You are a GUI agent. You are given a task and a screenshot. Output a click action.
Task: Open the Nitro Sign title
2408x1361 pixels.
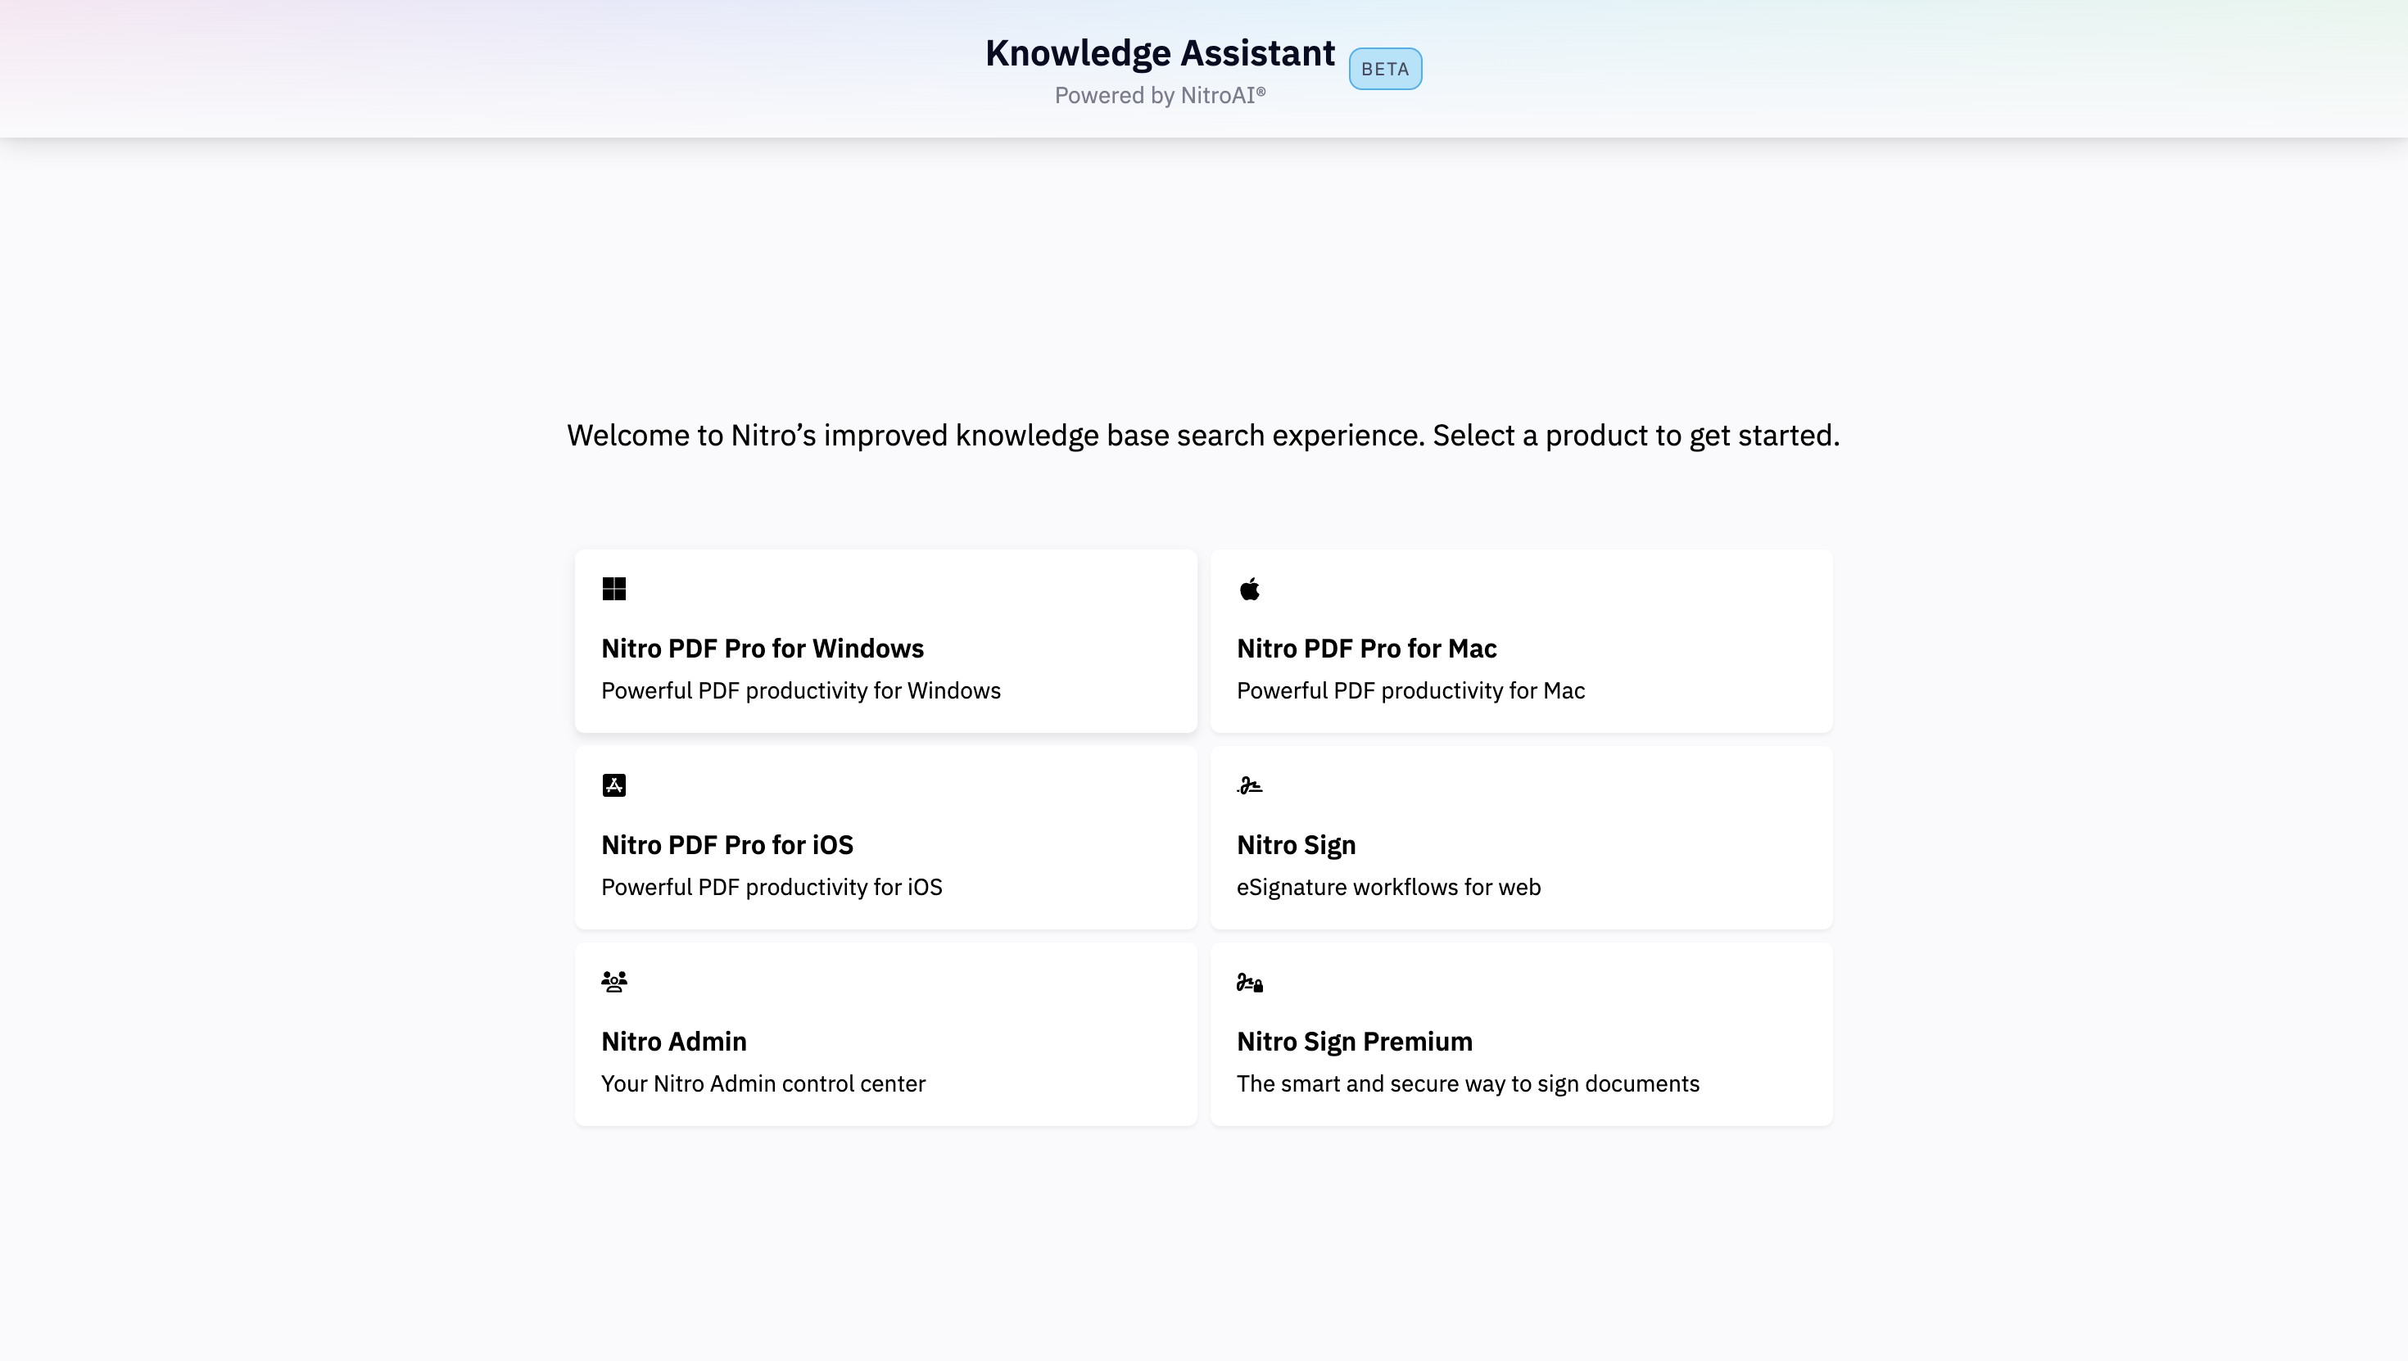(1296, 845)
